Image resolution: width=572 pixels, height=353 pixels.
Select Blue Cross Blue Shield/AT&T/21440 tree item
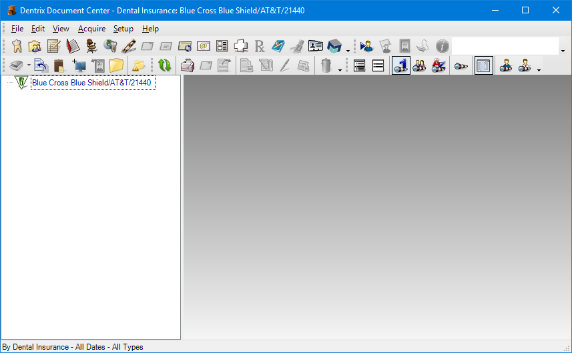tap(92, 83)
